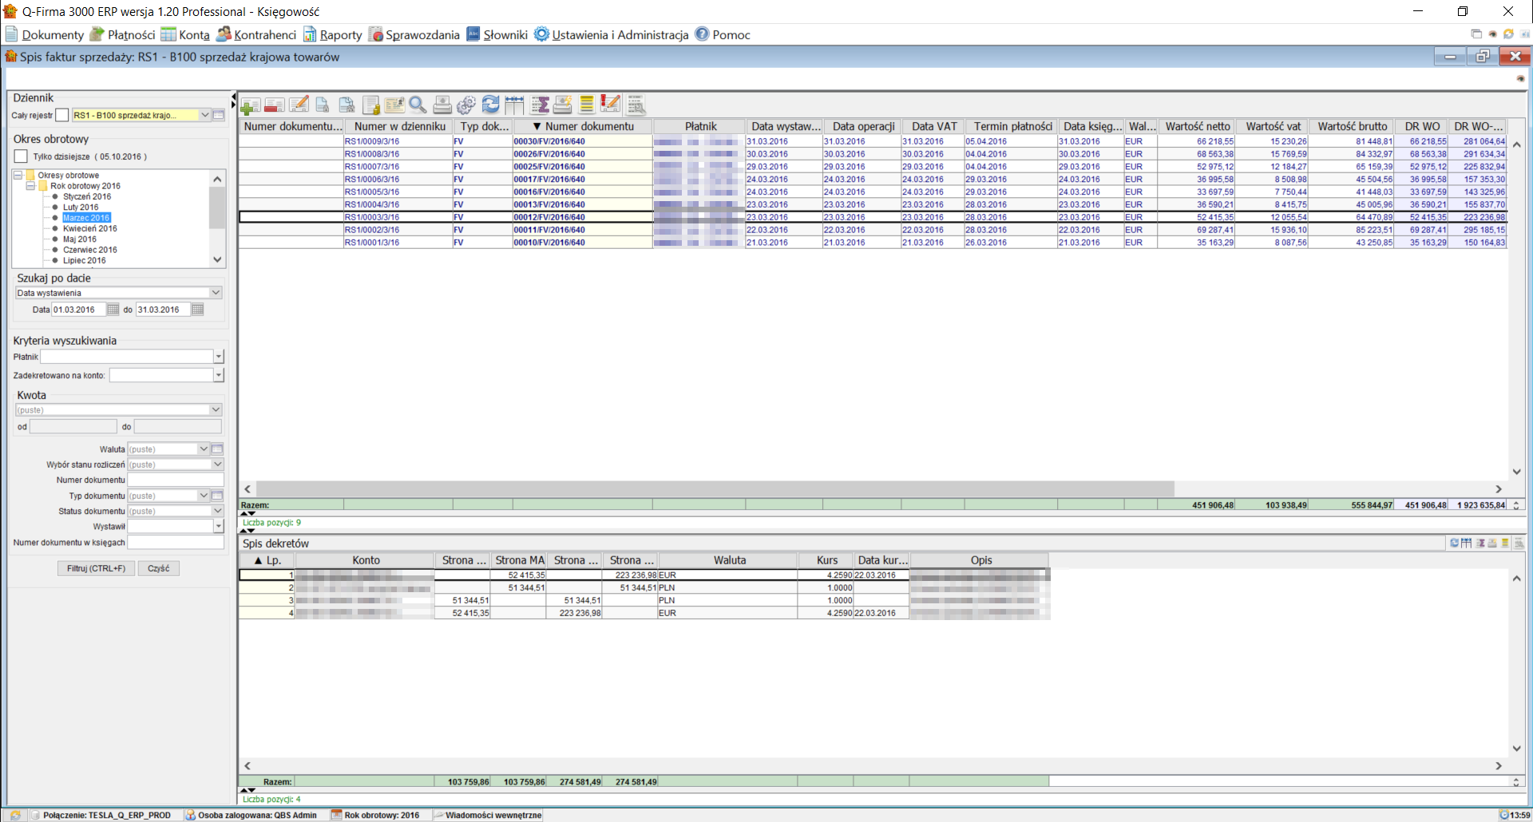Open the Status dokumentu dropdown

click(x=216, y=512)
